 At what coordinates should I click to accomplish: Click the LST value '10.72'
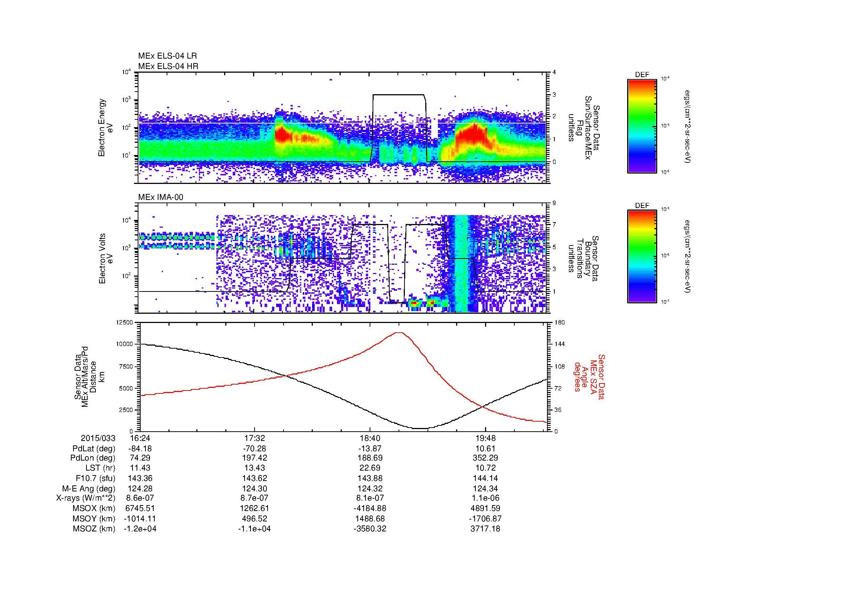click(485, 468)
